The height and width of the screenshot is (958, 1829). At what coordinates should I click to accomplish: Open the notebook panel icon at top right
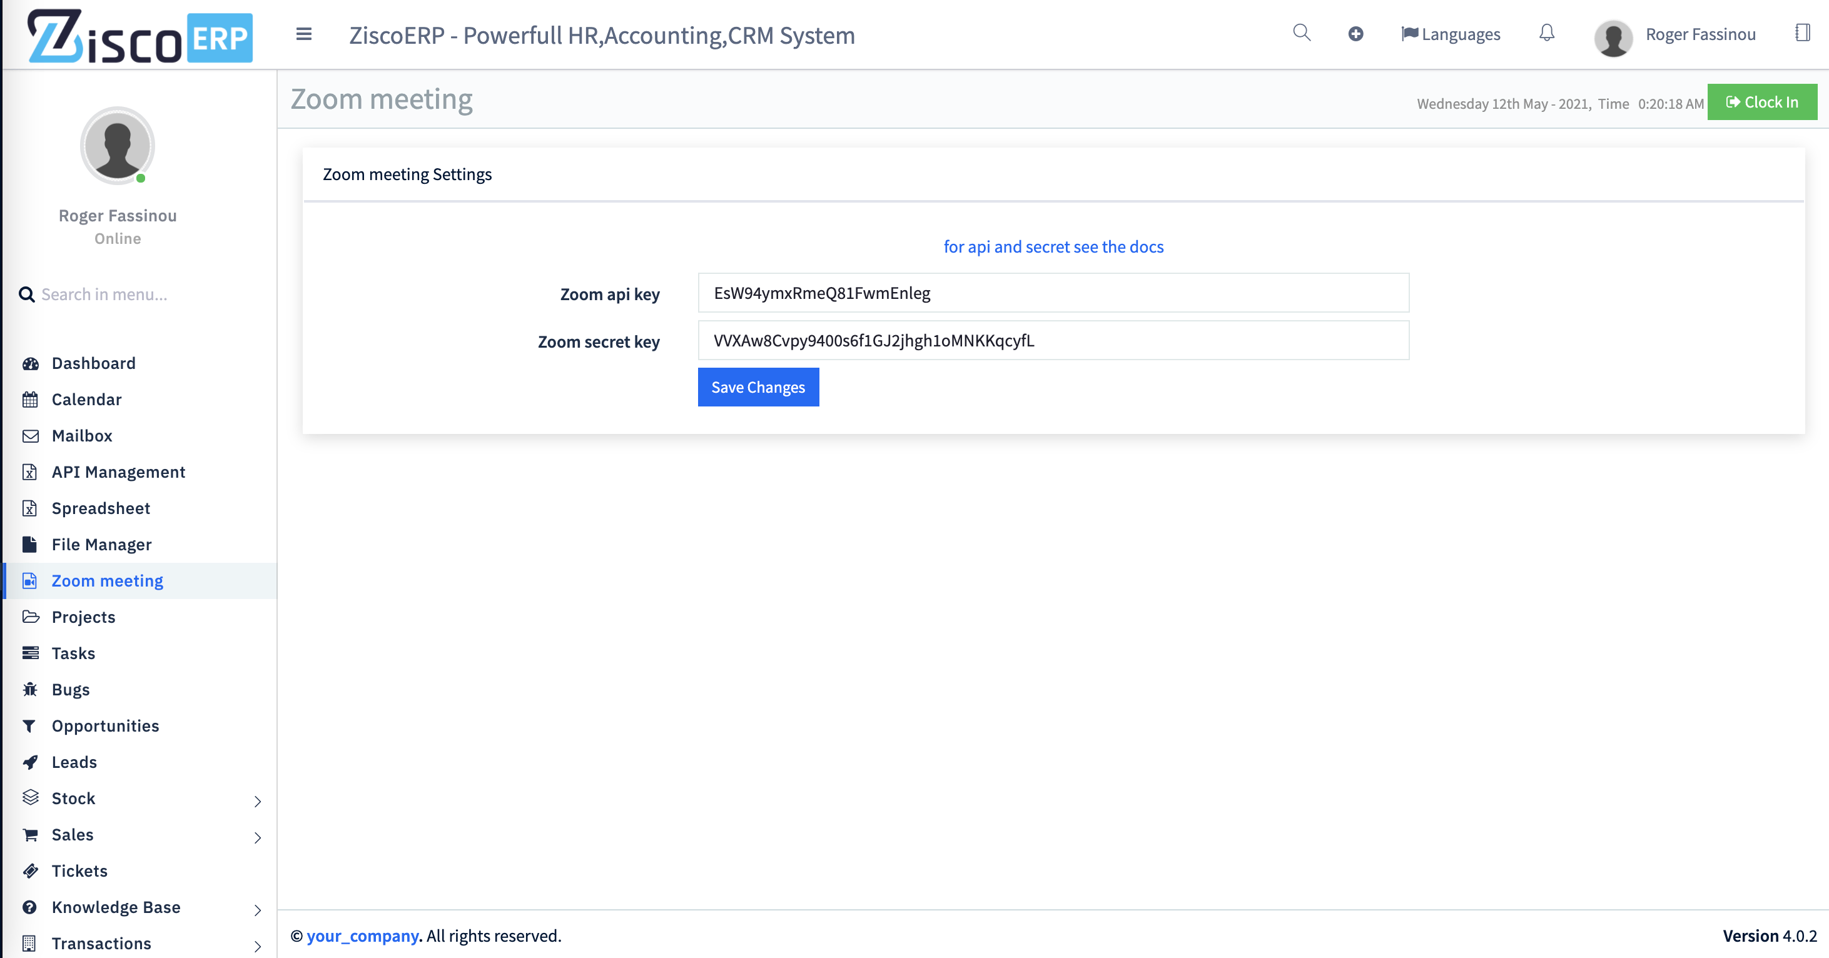(x=1803, y=33)
